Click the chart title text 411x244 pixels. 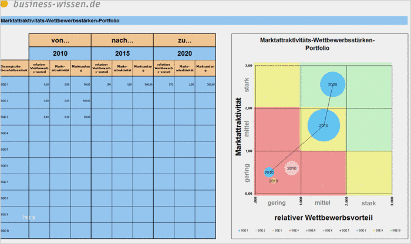(x=317, y=44)
